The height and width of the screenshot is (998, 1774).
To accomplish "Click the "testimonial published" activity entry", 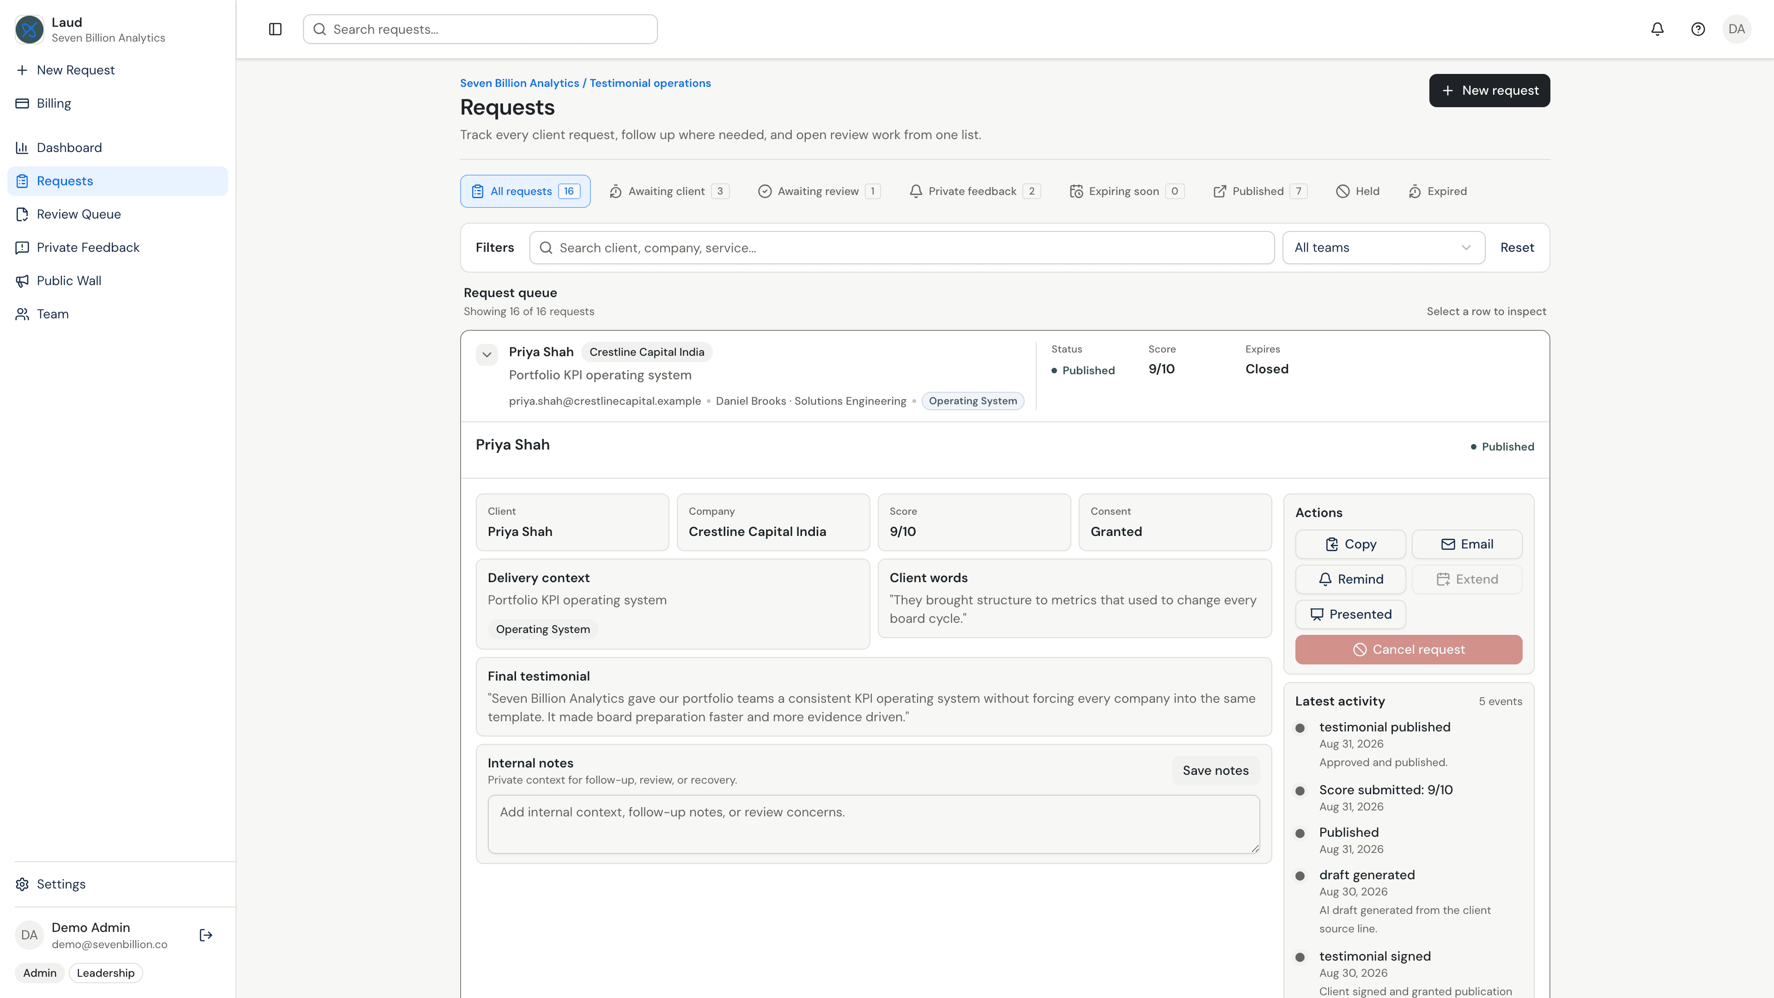I will 1384,727.
